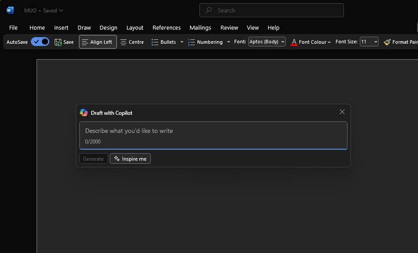The width and height of the screenshot is (418, 253).
Task: Close the Draft with Copilot dialog
Action: 342,112
